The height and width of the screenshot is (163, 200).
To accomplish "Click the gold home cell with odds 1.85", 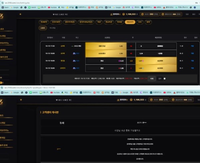I will tap(106, 46).
